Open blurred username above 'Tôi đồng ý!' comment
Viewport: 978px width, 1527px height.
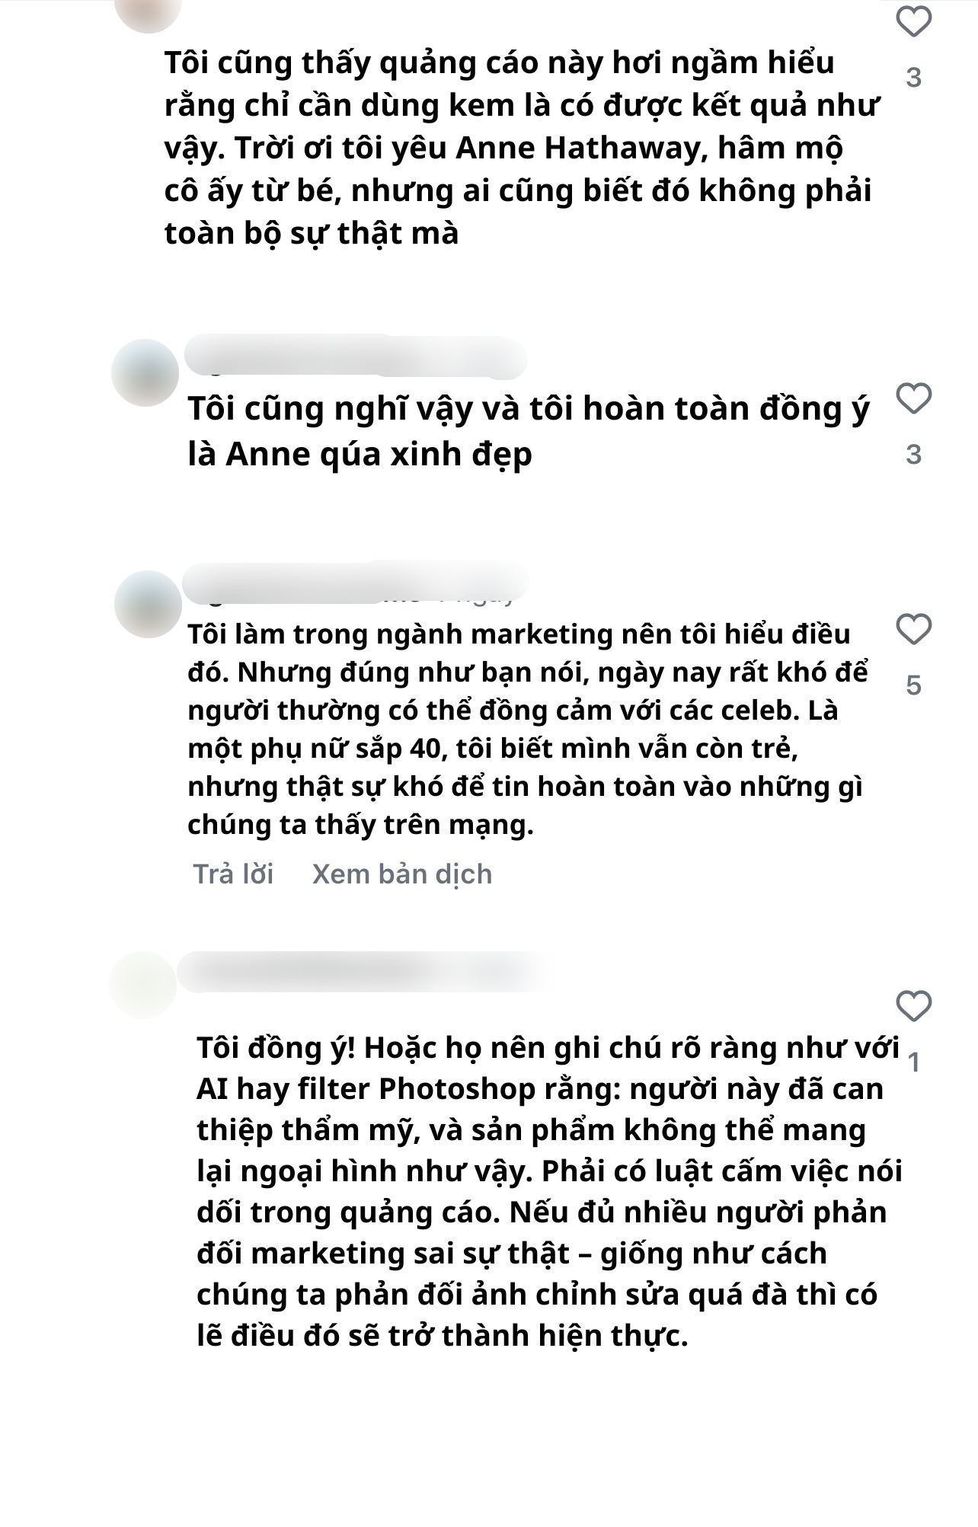[x=362, y=971]
